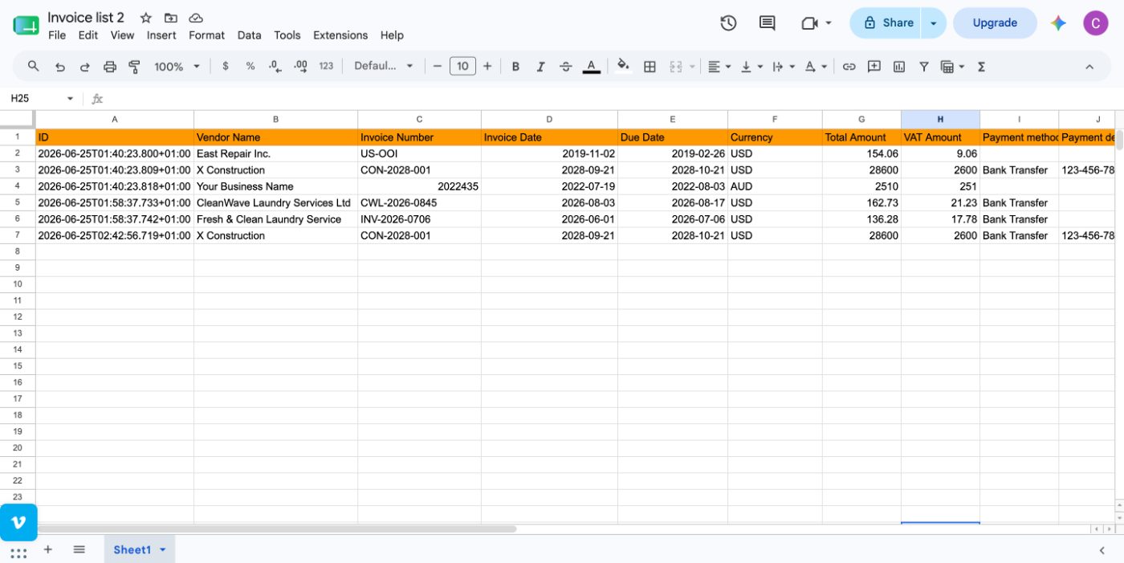1124x563 pixels.
Task: Activate the paint format roller
Action: (135, 67)
